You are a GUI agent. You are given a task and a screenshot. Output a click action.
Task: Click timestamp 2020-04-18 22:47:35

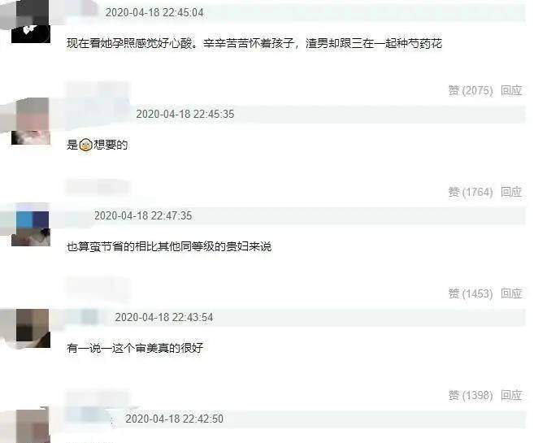click(143, 215)
